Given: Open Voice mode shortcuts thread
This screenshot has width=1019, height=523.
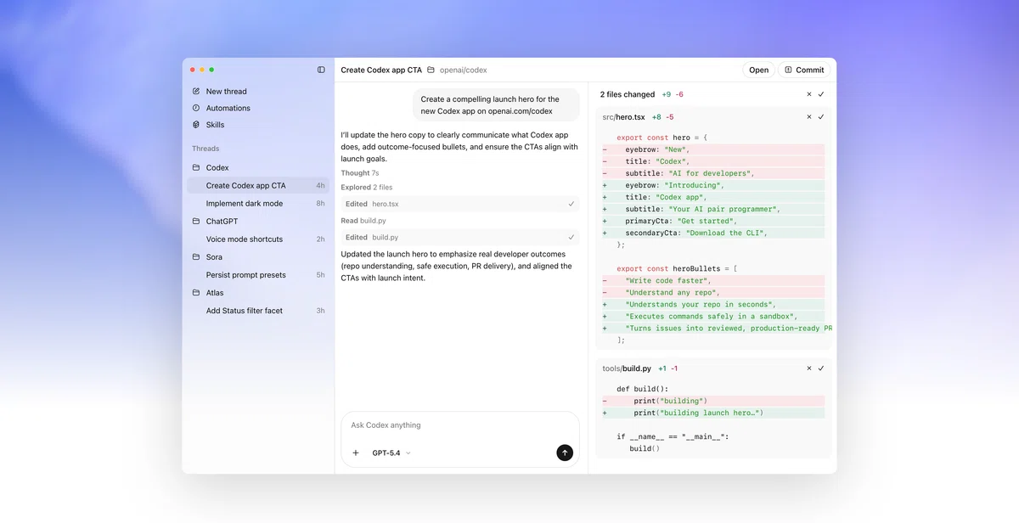Looking at the screenshot, I should [x=259, y=239].
